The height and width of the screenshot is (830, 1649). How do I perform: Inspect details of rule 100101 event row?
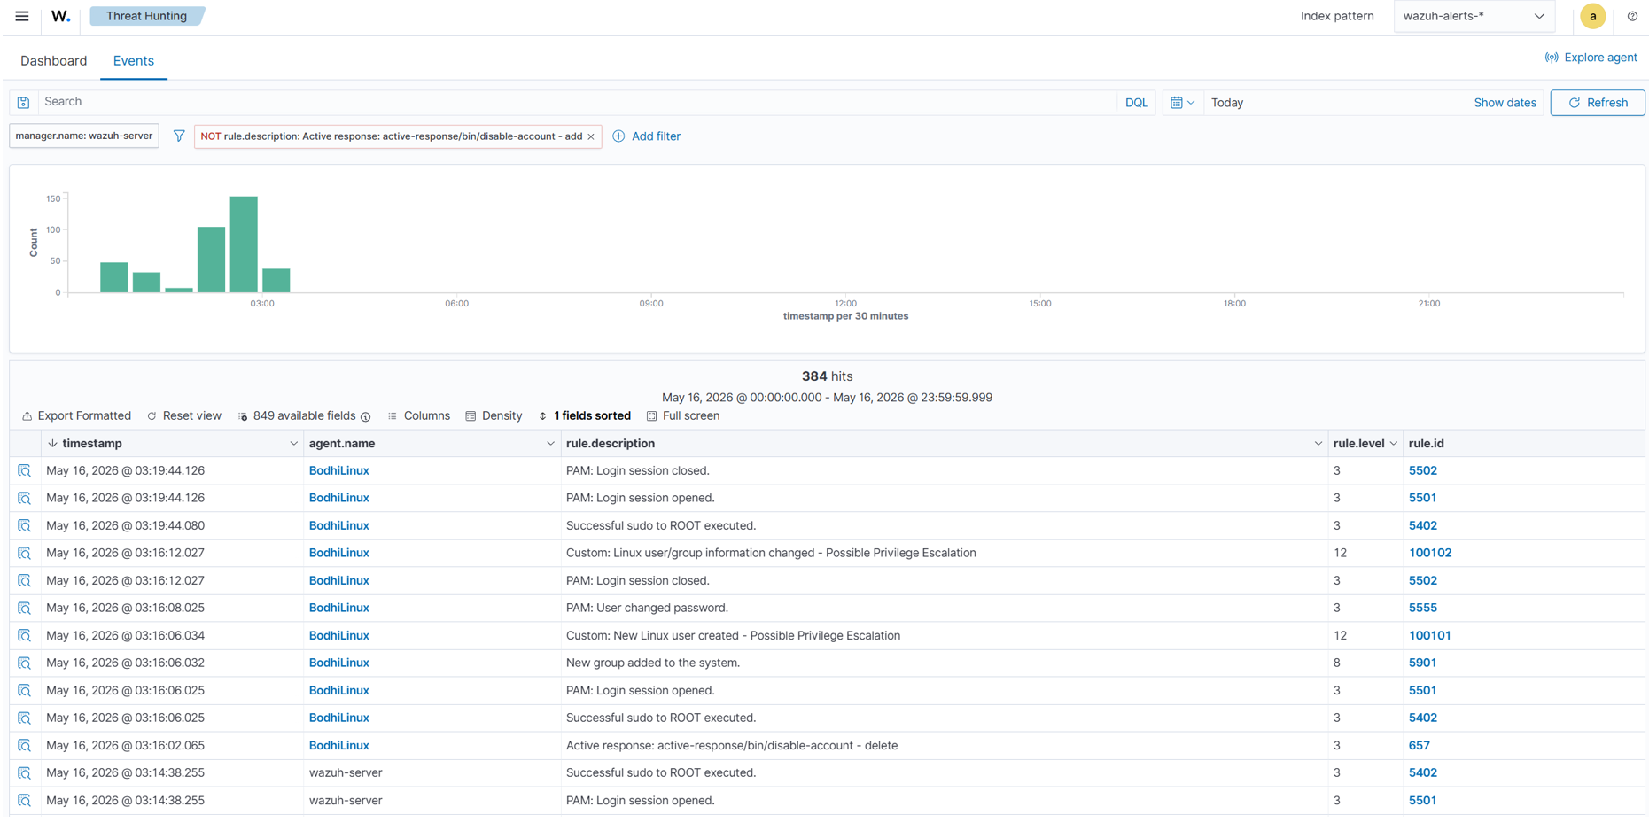tap(25, 636)
